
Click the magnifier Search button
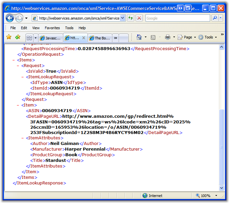(215, 18)
